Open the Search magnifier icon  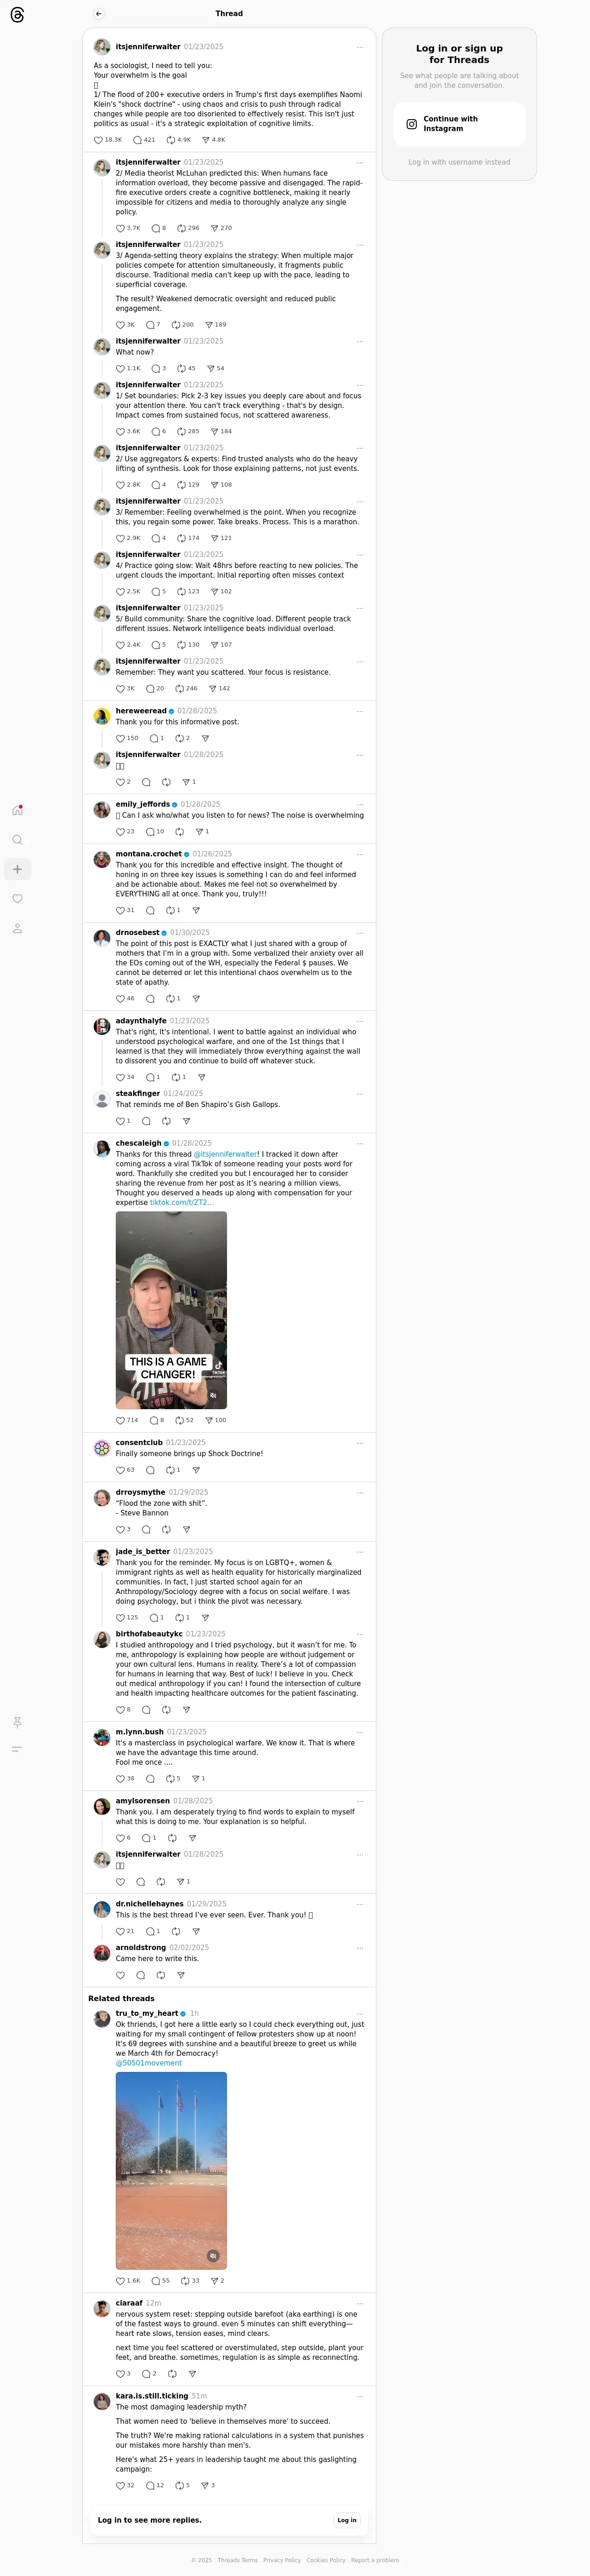pos(17,840)
